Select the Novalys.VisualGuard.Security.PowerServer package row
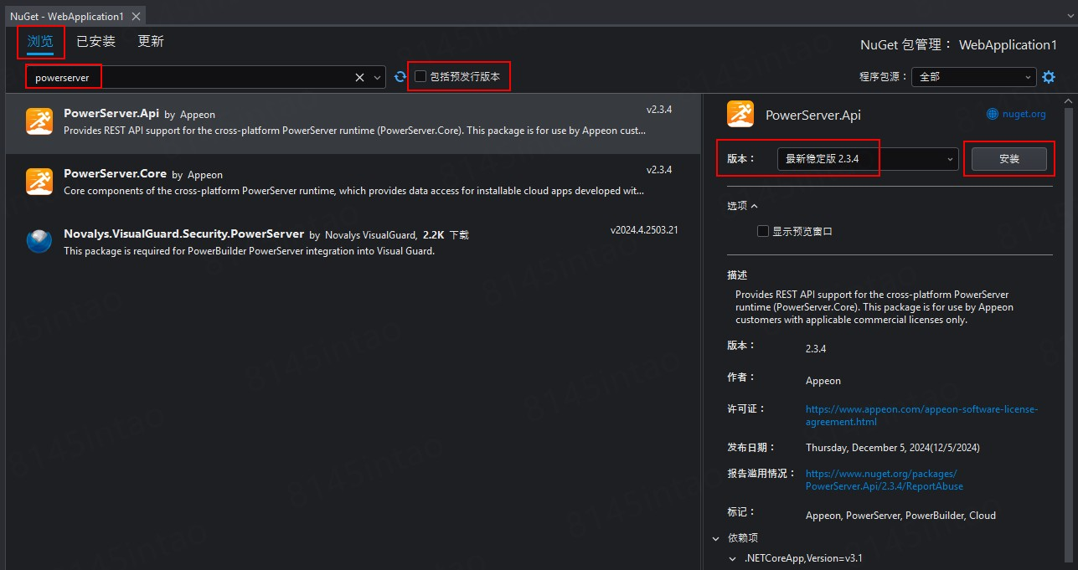Image resolution: width=1078 pixels, height=570 pixels. click(353, 244)
